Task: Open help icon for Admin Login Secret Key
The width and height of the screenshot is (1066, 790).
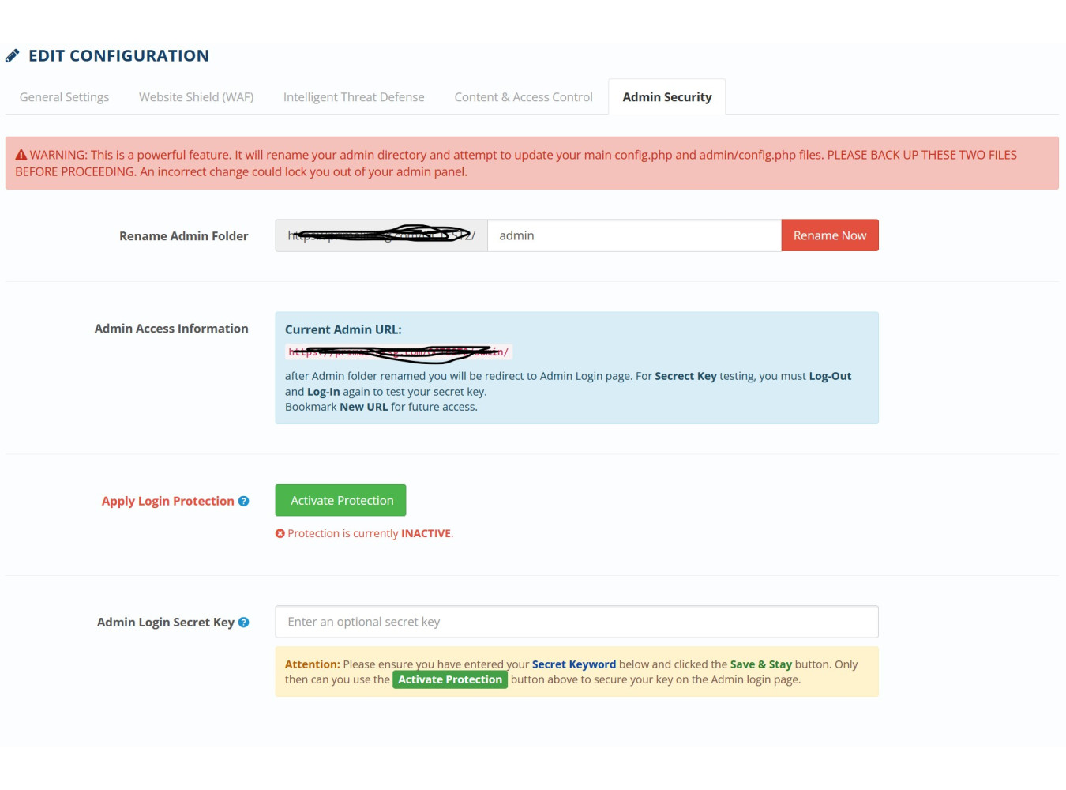Action: pyautogui.click(x=243, y=623)
